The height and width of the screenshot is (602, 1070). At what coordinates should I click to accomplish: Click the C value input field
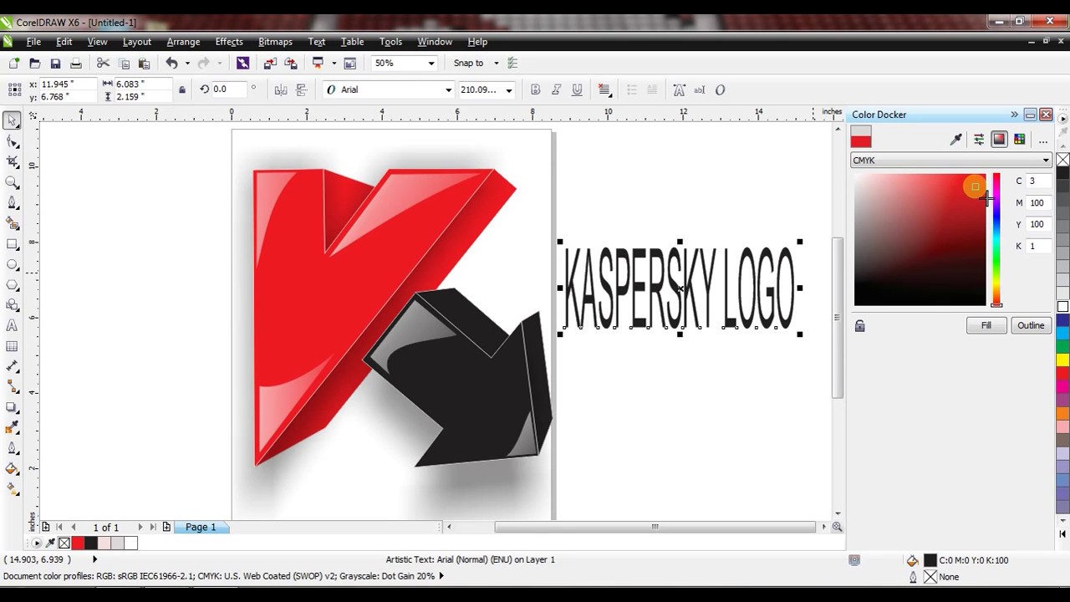(1038, 181)
